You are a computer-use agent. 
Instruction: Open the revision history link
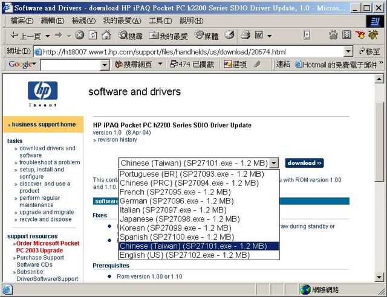117,140
